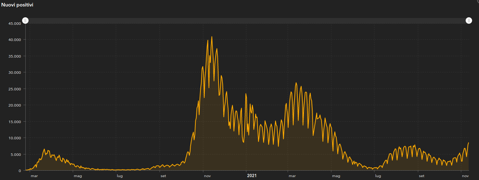Click the 25.000 y-axis label
Image resolution: width=479 pixels, height=180 pixels.
(14, 89)
